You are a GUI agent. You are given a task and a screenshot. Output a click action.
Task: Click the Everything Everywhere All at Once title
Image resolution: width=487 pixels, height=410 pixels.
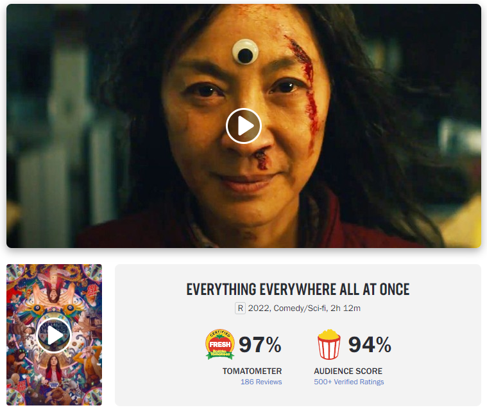point(298,289)
